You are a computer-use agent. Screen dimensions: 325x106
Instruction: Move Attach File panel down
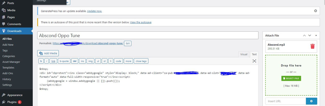point(310,36)
